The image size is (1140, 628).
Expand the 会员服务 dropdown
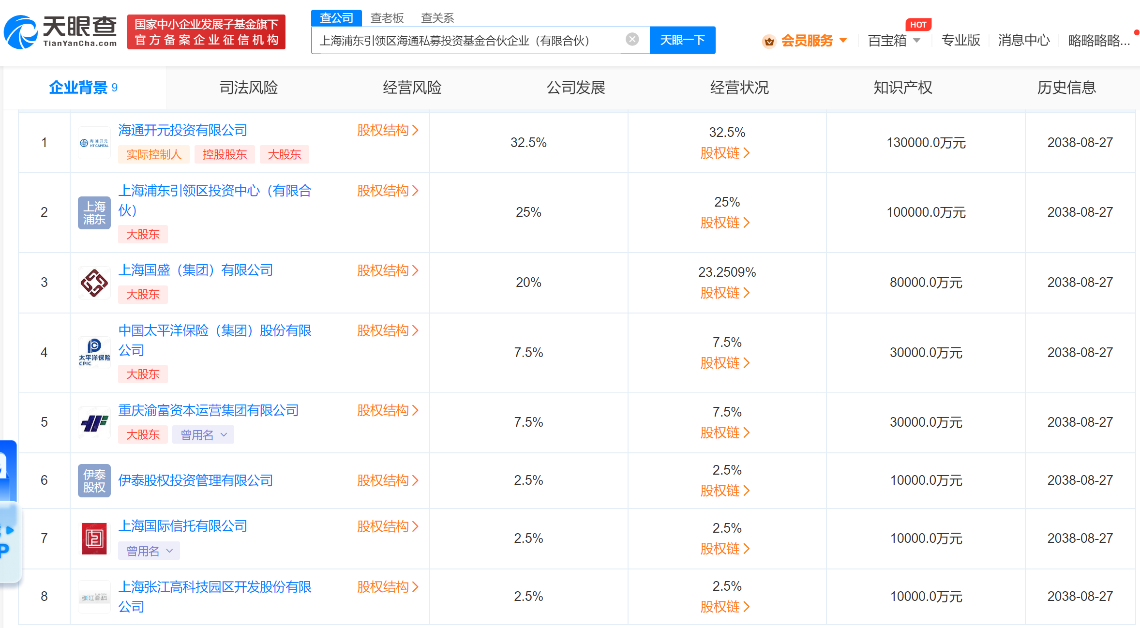pos(843,40)
